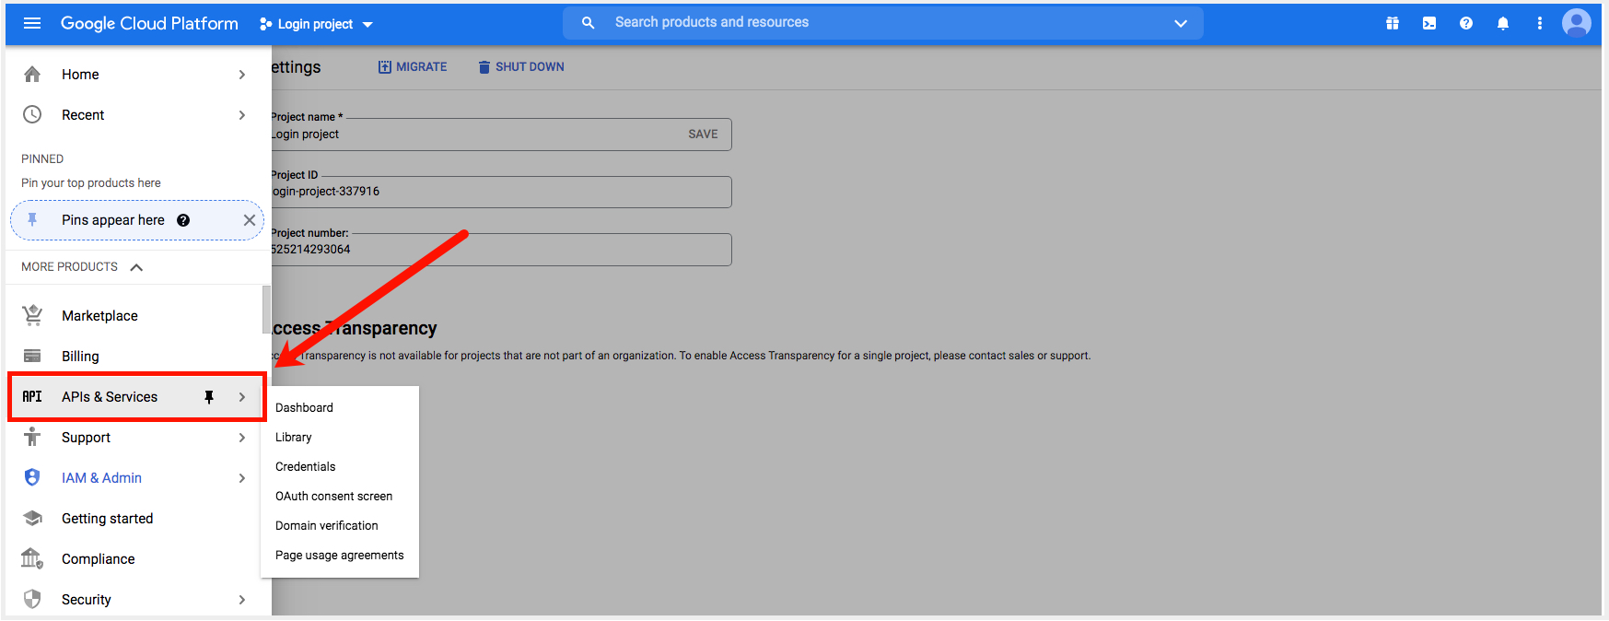Expand the Home submenu chevron
Screen dimensions: 1609x621
[x=242, y=75]
